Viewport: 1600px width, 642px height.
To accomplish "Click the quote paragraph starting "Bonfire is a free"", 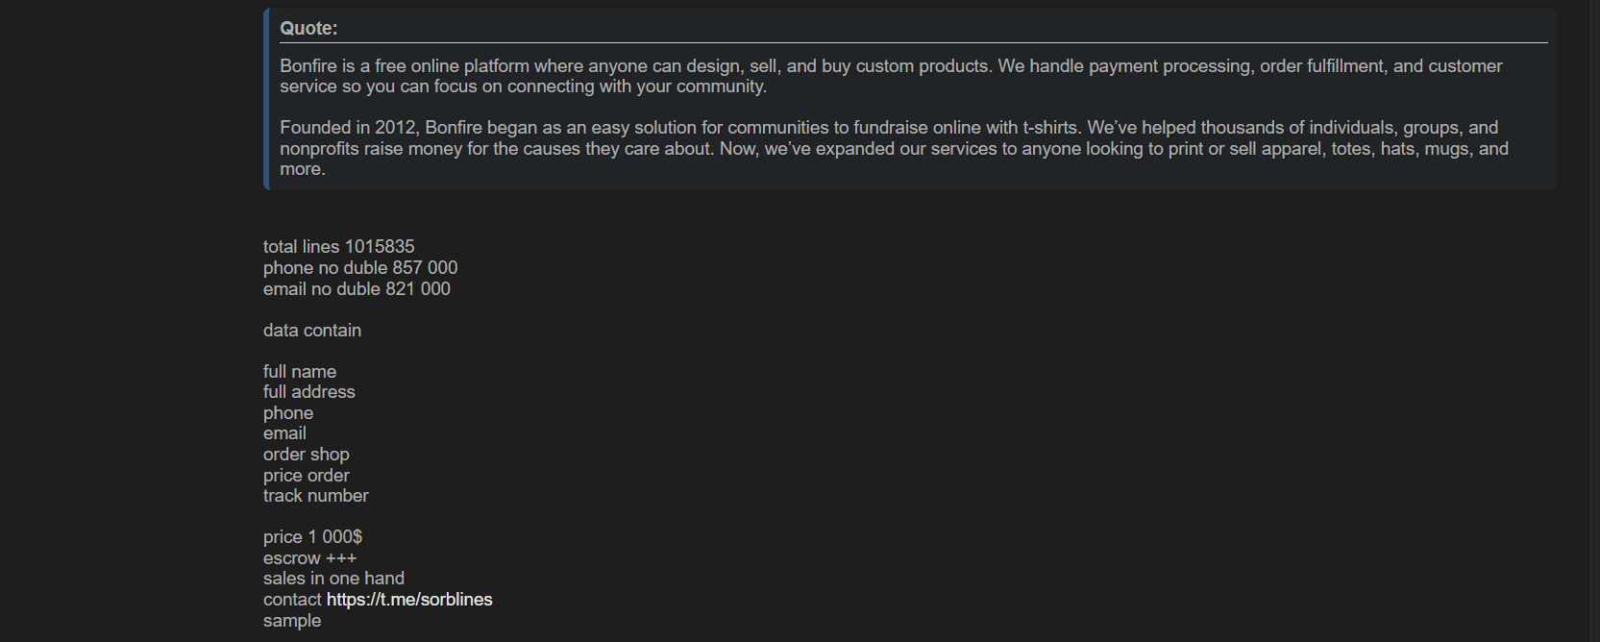I will pyautogui.click(x=890, y=76).
